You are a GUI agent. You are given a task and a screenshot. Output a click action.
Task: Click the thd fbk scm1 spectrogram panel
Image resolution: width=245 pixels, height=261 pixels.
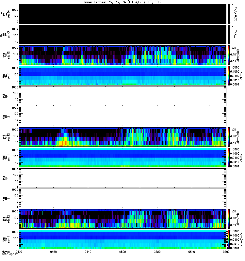click(x=122, y=158)
